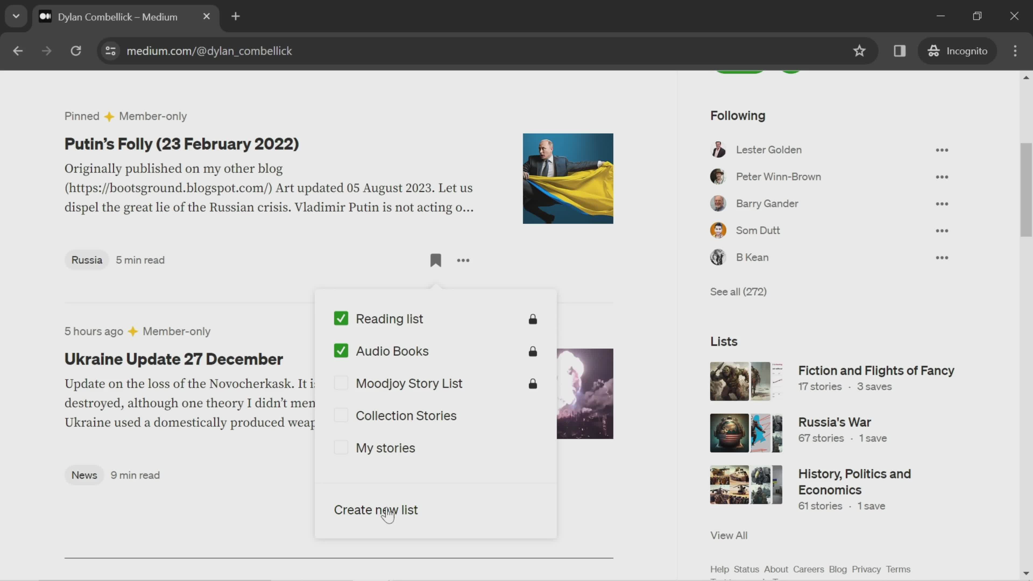Open the browser side panel
The image size is (1033, 581).
tap(900, 51)
